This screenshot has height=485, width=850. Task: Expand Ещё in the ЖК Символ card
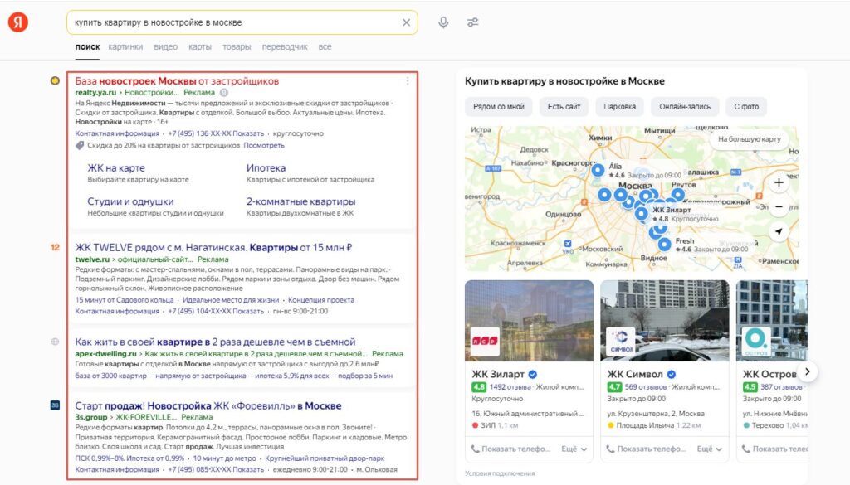click(x=710, y=449)
